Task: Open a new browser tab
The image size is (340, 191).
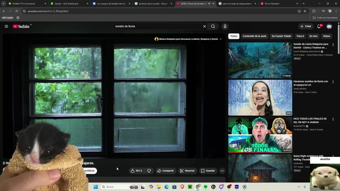Action: 304,4
